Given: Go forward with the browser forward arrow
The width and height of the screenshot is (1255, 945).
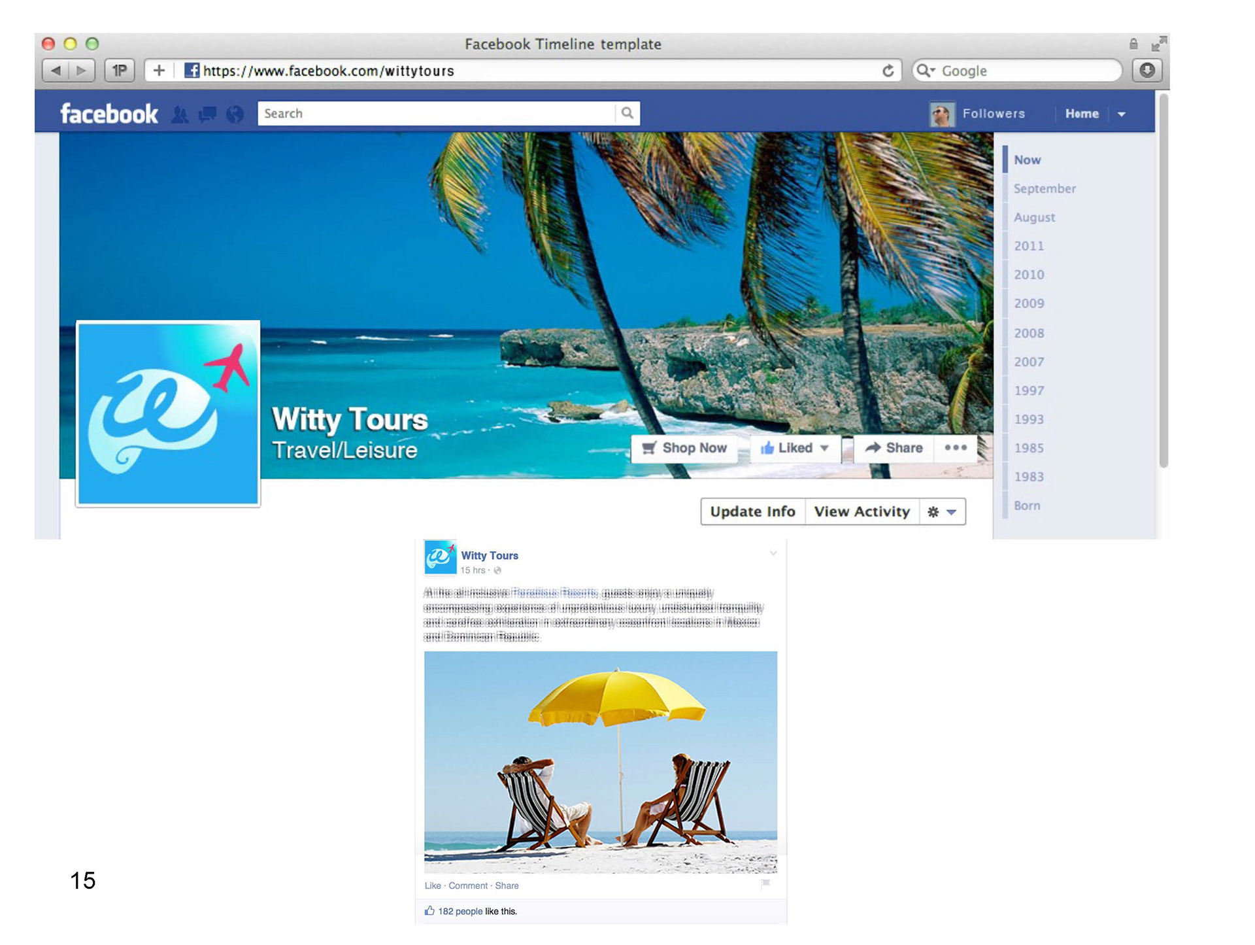Looking at the screenshot, I should tap(82, 71).
